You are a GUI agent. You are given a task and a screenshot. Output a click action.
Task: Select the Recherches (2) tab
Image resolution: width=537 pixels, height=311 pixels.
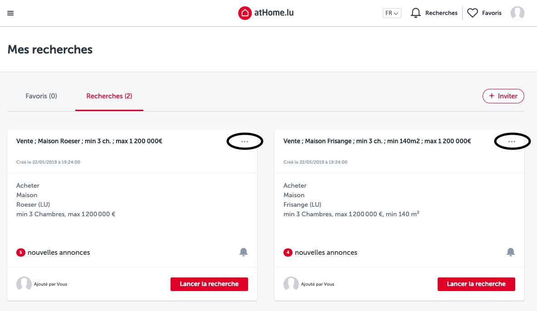[109, 96]
